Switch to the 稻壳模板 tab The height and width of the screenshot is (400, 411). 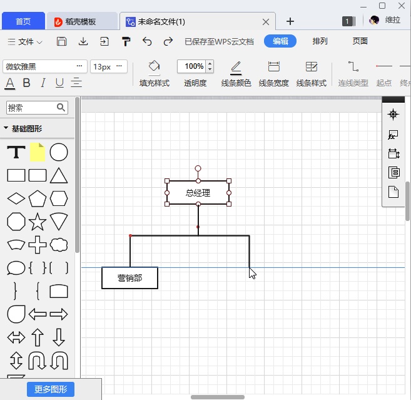click(x=82, y=21)
